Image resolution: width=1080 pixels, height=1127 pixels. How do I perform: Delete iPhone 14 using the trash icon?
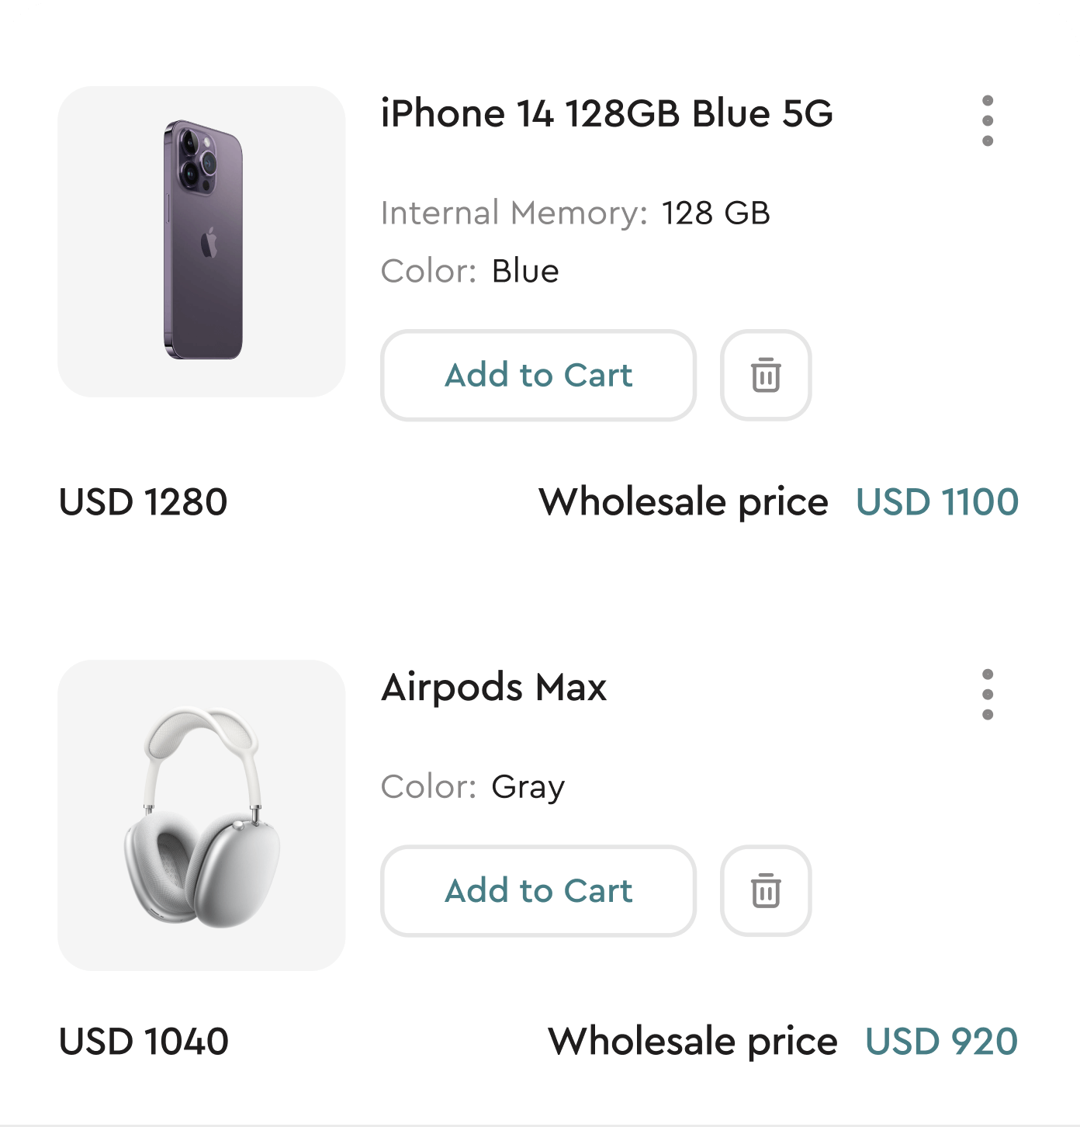click(766, 376)
